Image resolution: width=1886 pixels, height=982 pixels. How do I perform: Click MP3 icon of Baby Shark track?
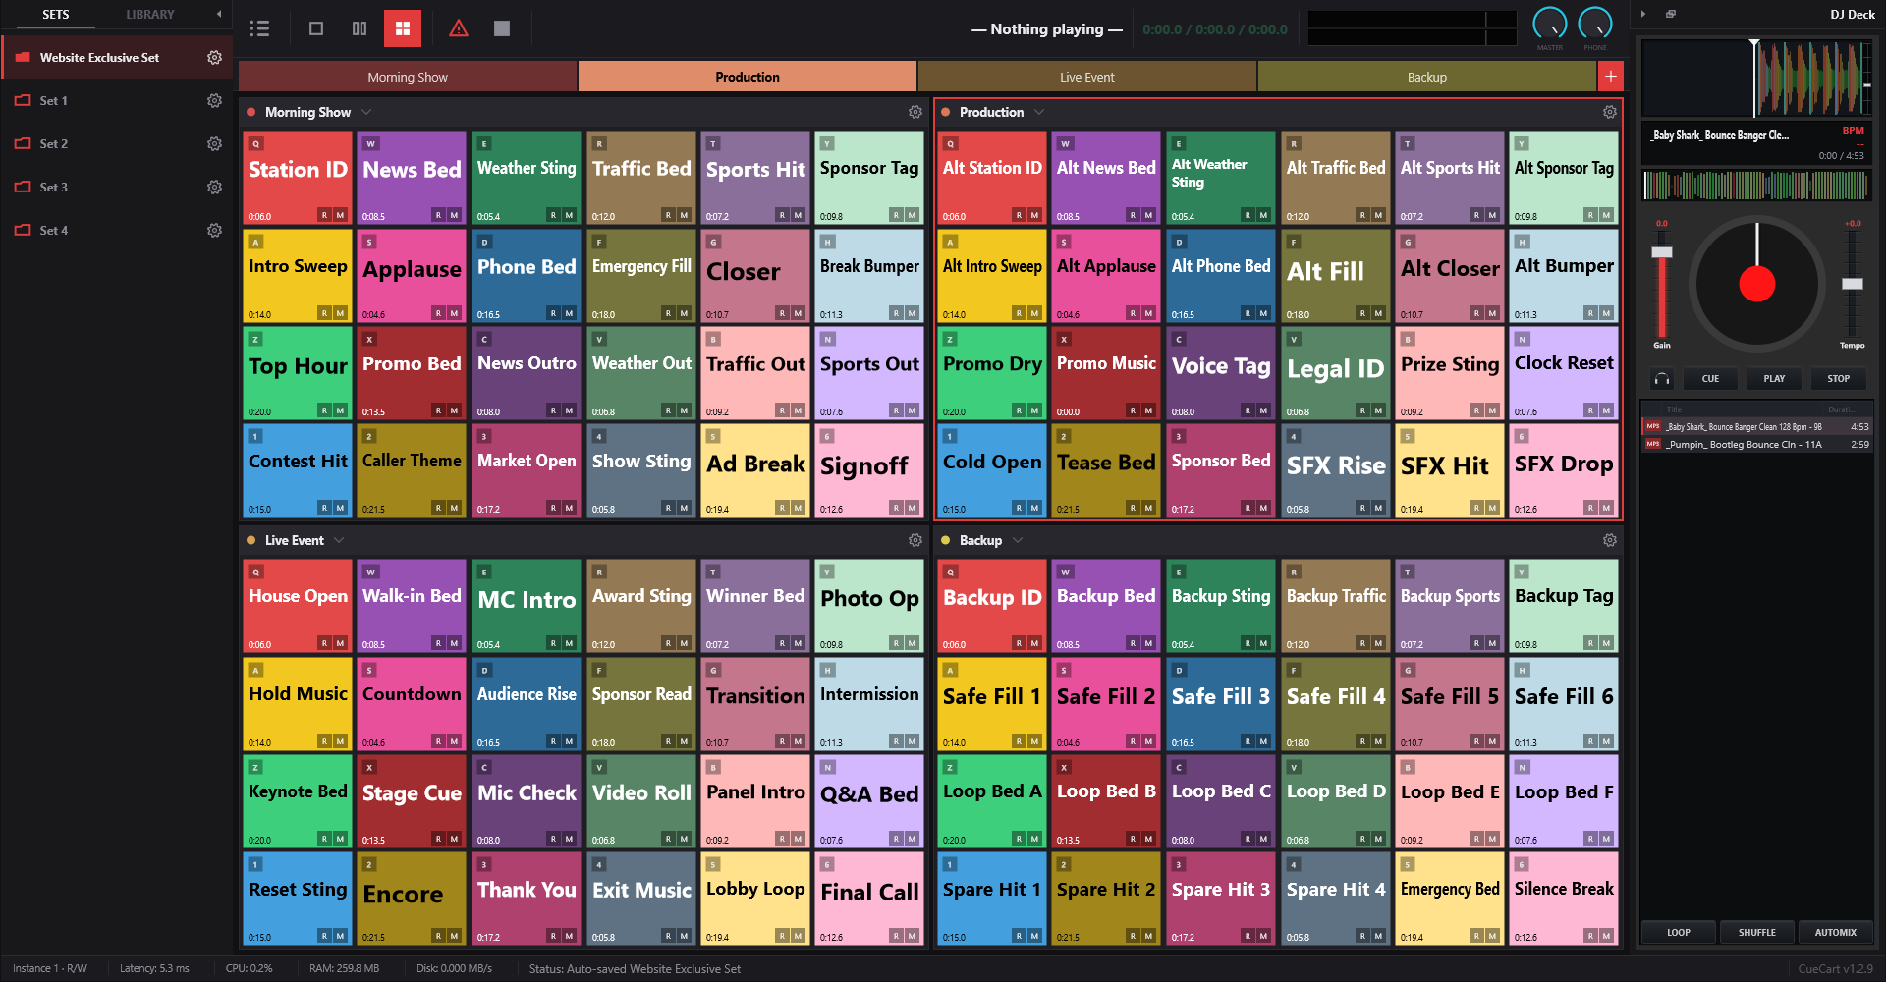click(x=1653, y=427)
